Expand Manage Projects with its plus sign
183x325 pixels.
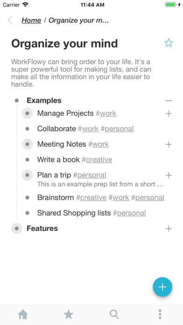(169, 113)
